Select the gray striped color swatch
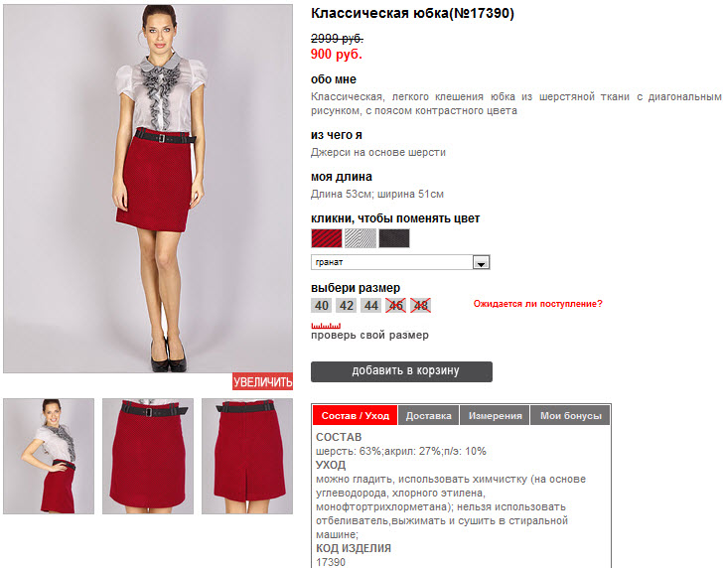 click(361, 238)
